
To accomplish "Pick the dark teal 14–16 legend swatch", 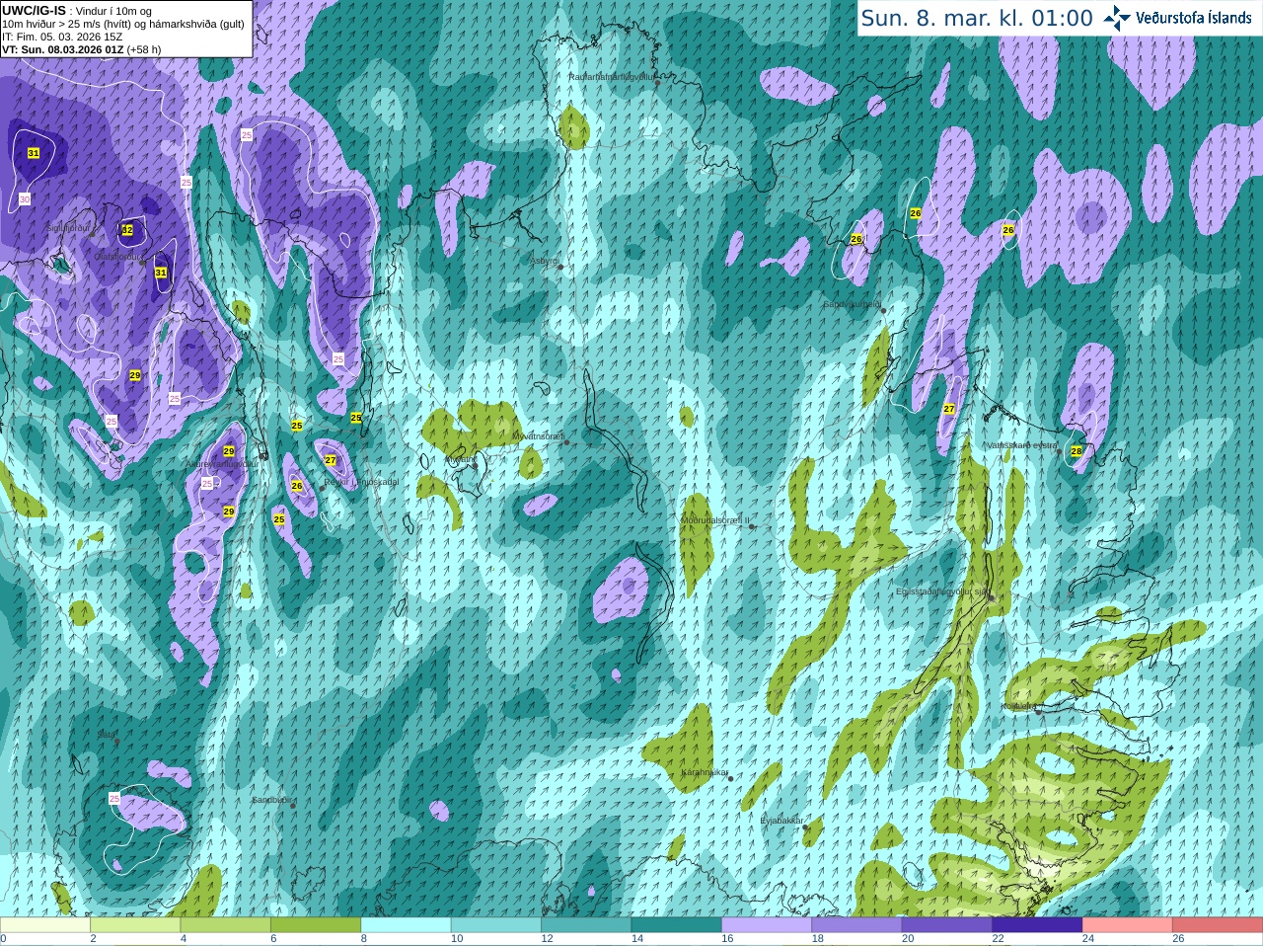I will [676, 925].
